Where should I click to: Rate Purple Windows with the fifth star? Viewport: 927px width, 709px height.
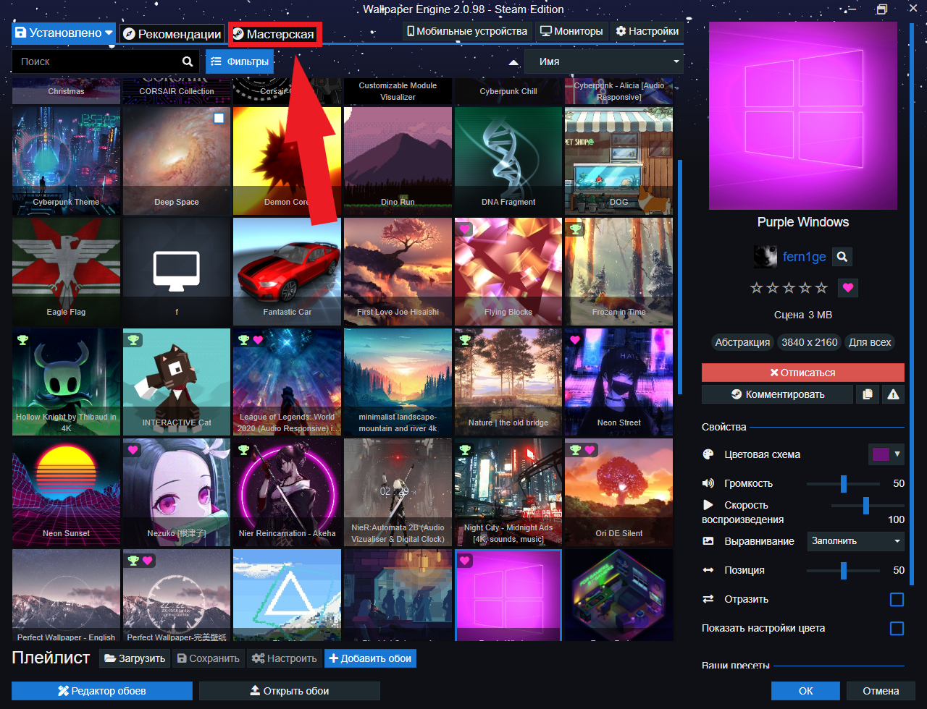[x=821, y=288]
